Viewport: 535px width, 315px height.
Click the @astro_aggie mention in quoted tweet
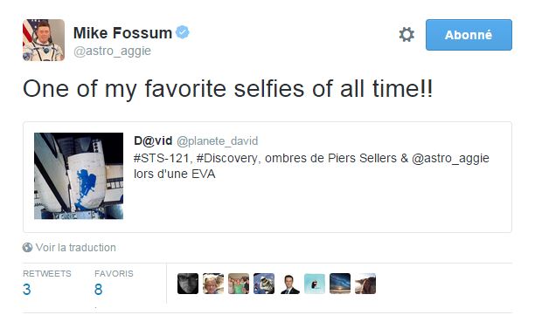[451, 159]
